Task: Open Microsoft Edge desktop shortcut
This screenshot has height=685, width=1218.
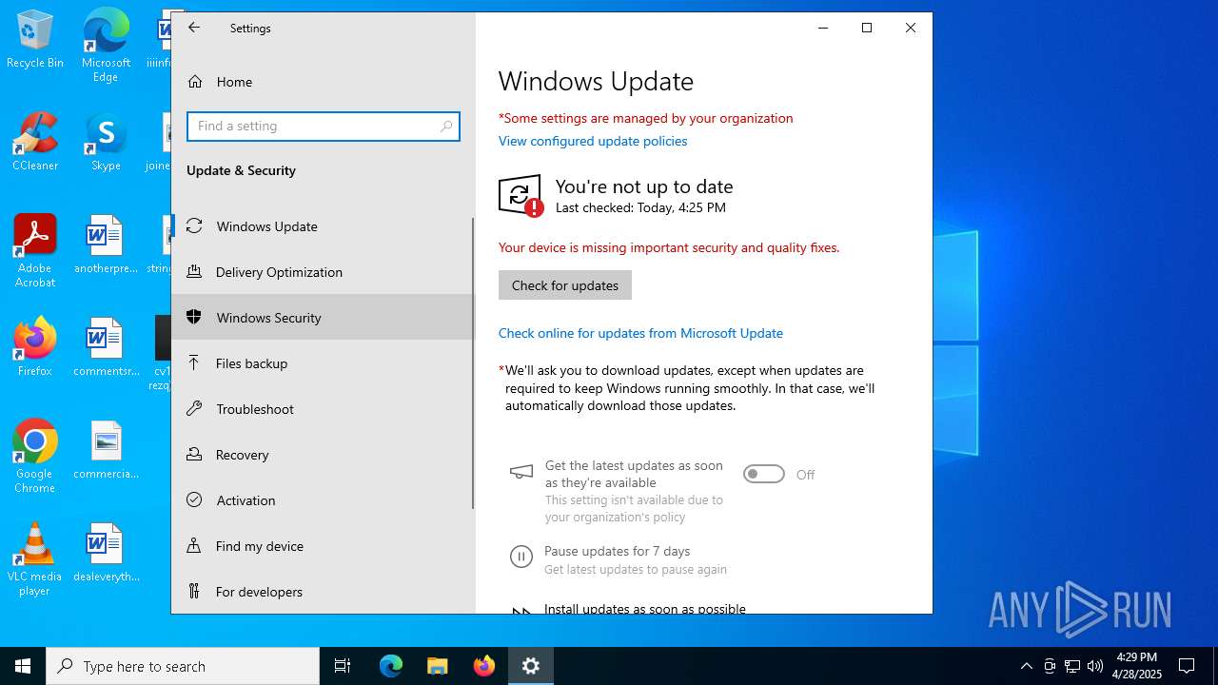Action: (x=106, y=46)
